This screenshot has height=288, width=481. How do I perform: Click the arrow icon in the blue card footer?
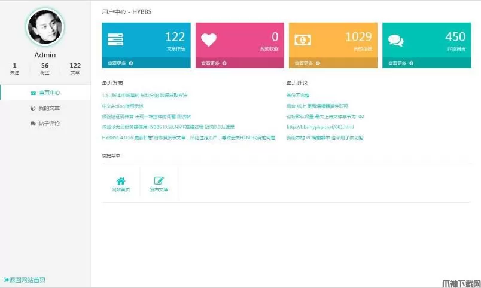[130, 63]
